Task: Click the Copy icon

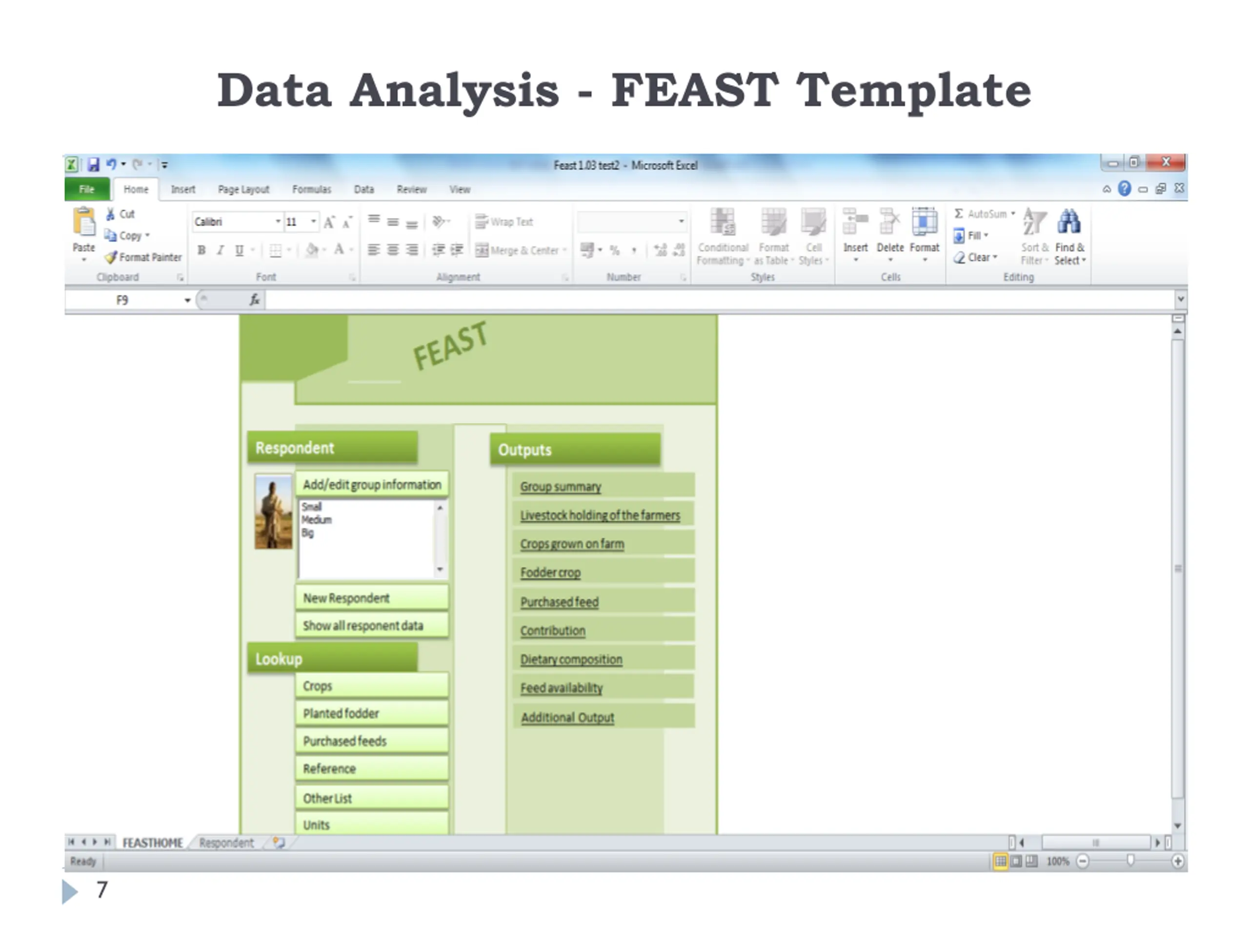Action: pos(111,235)
